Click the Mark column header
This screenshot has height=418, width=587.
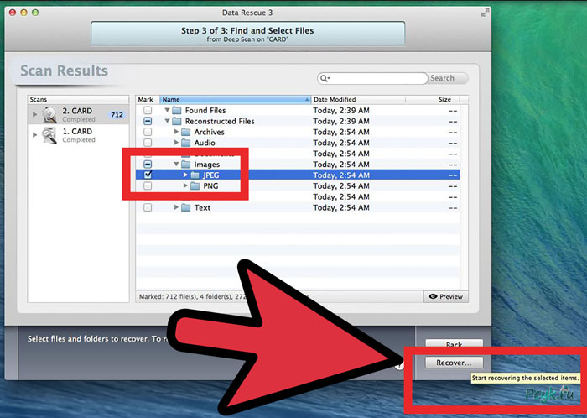pyautogui.click(x=148, y=100)
